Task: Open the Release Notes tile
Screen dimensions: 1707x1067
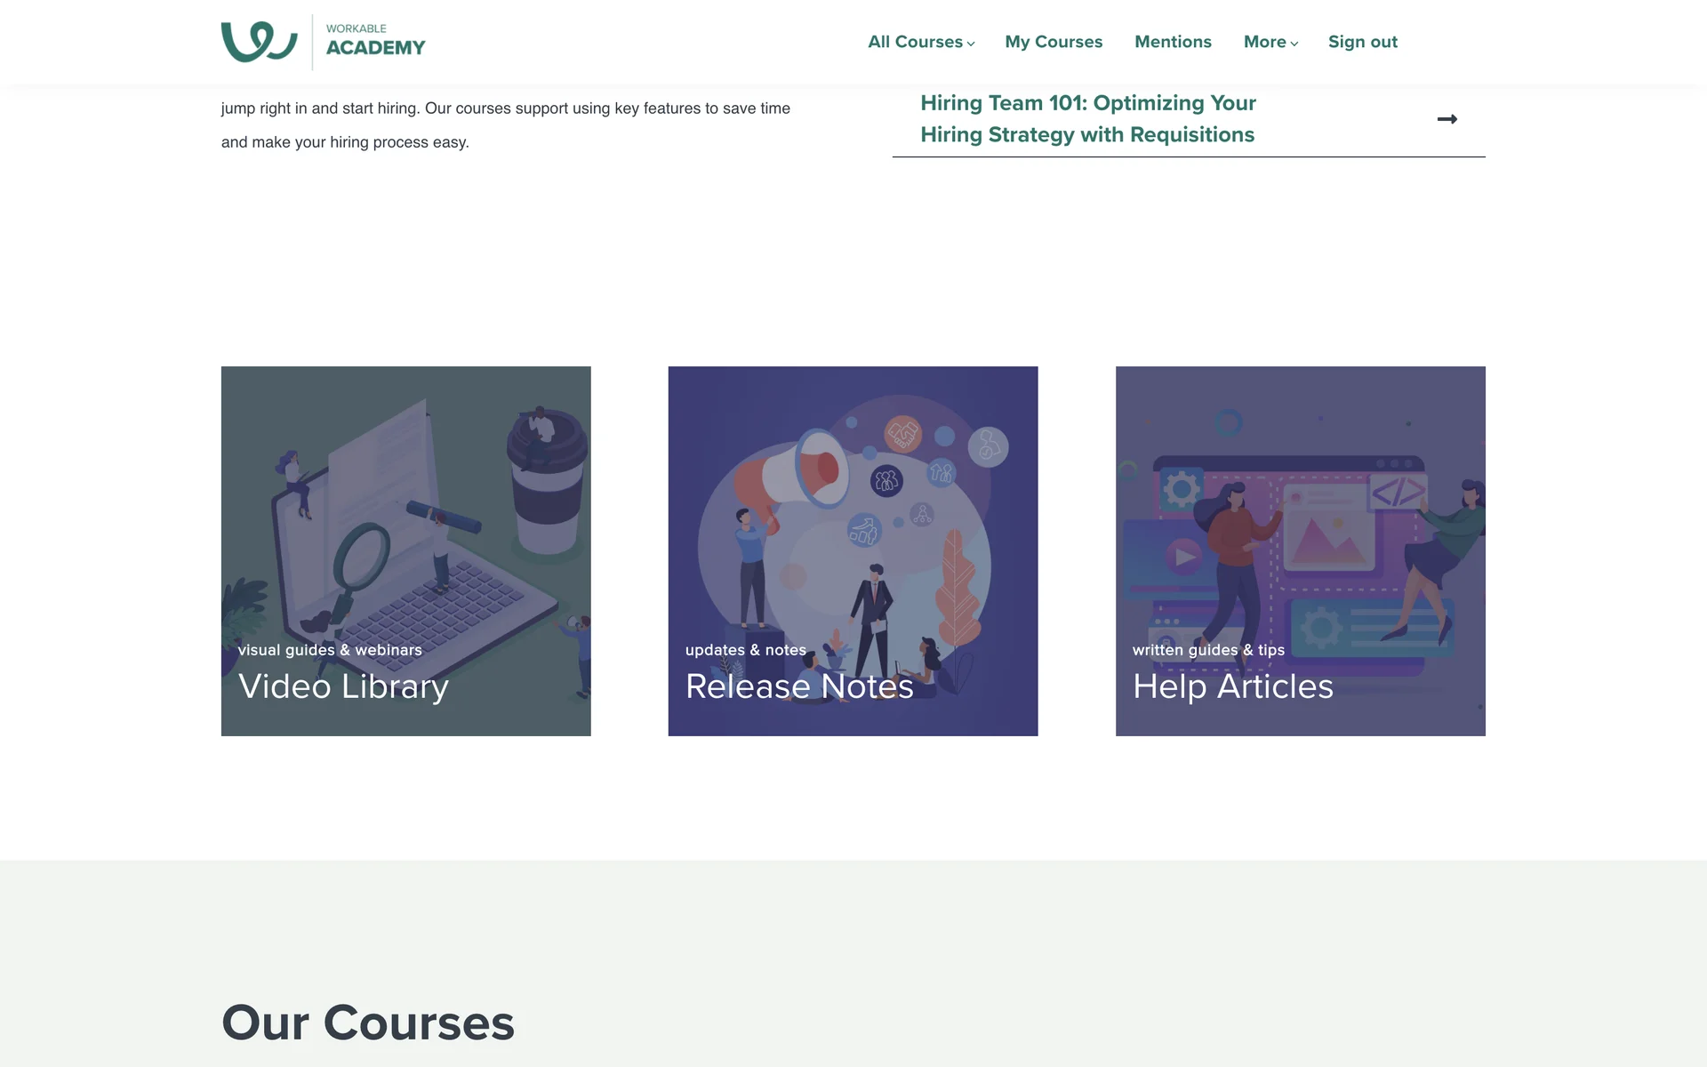Action: coord(853,550)
